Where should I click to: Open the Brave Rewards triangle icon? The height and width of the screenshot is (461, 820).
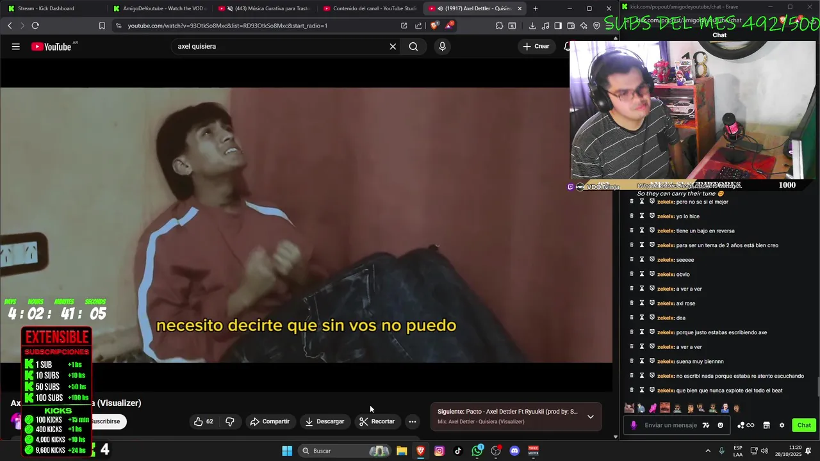click(450, 26)
